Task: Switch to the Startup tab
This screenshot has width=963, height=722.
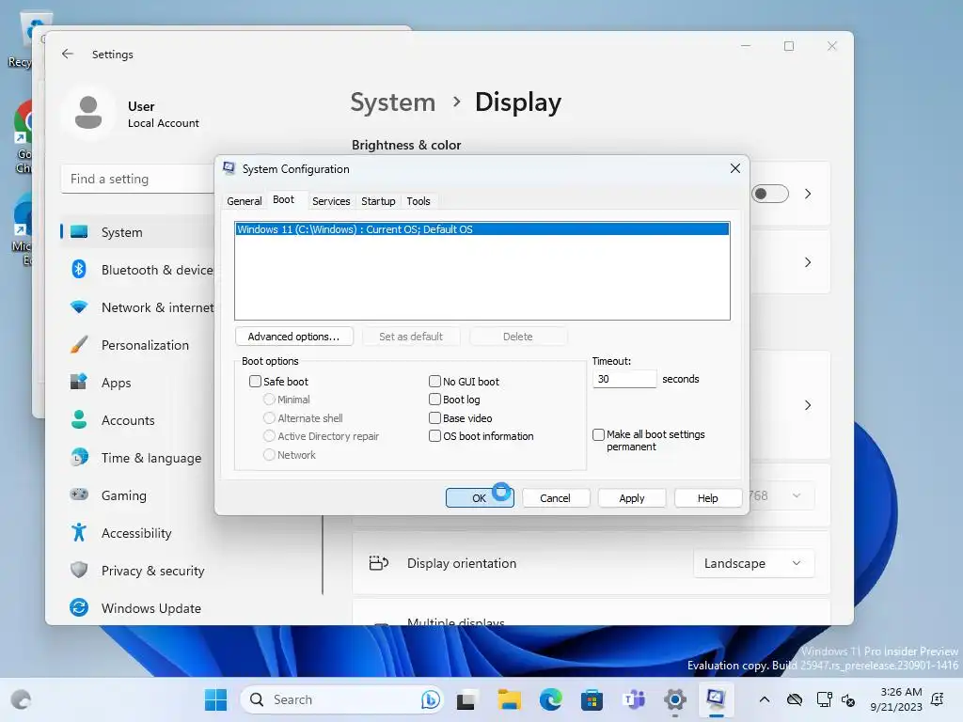Action: point(378,201)
